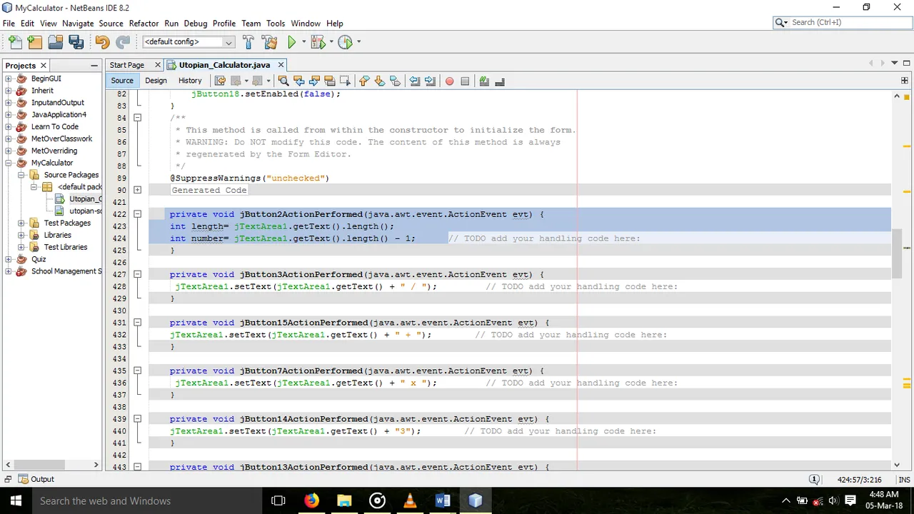The image size is (914, 514).
Task: Open the notifications badge in status bar
Action: click(x=814, y=479)
